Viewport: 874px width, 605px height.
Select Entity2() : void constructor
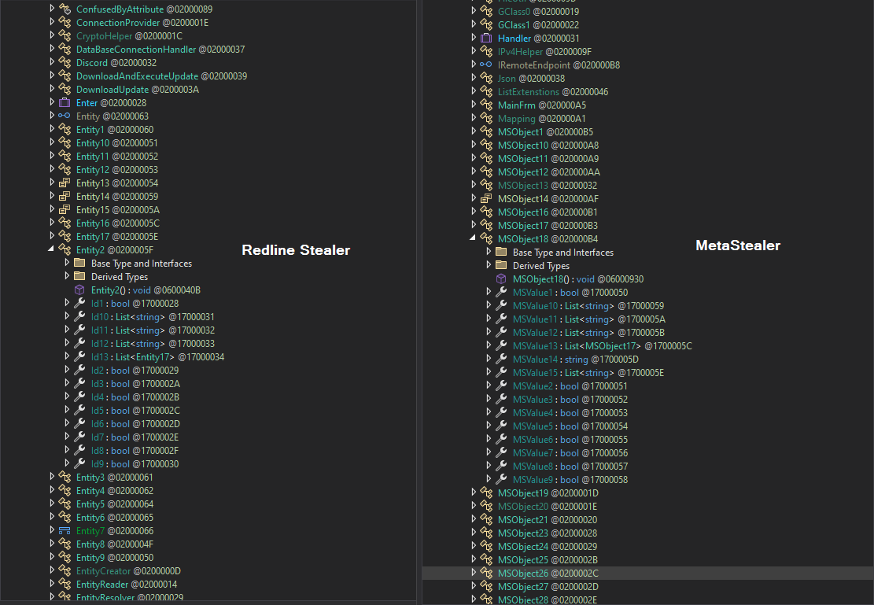146,290
